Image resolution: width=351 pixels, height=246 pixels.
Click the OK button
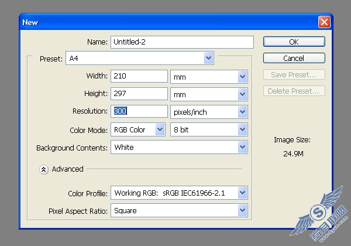coord(294,42)
